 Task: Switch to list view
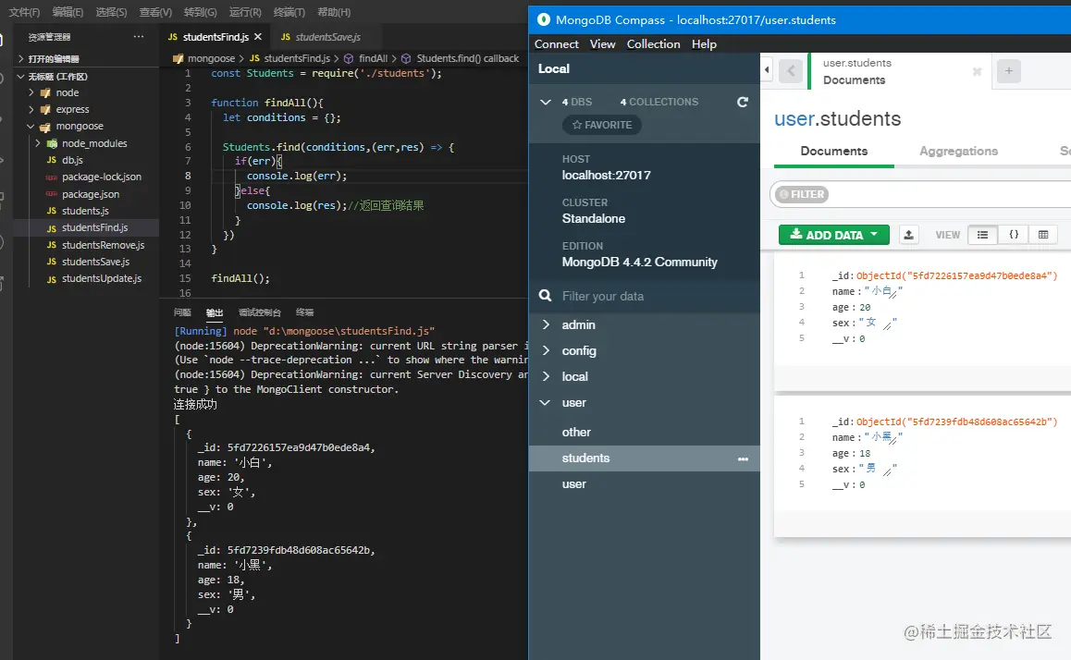pyautogui.click(x=982, y=235)
